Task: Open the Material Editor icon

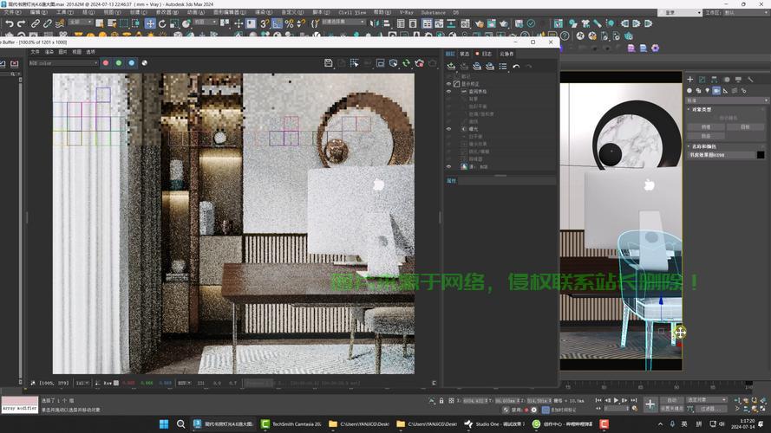Action: click(465, 23)
